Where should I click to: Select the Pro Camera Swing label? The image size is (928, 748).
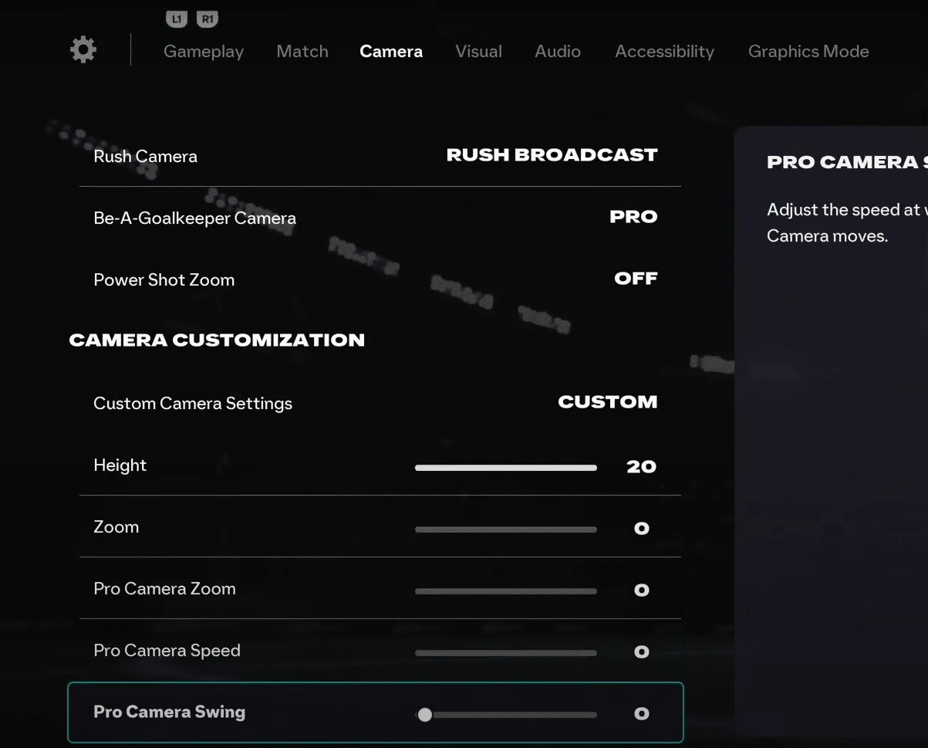pos(169,712)
